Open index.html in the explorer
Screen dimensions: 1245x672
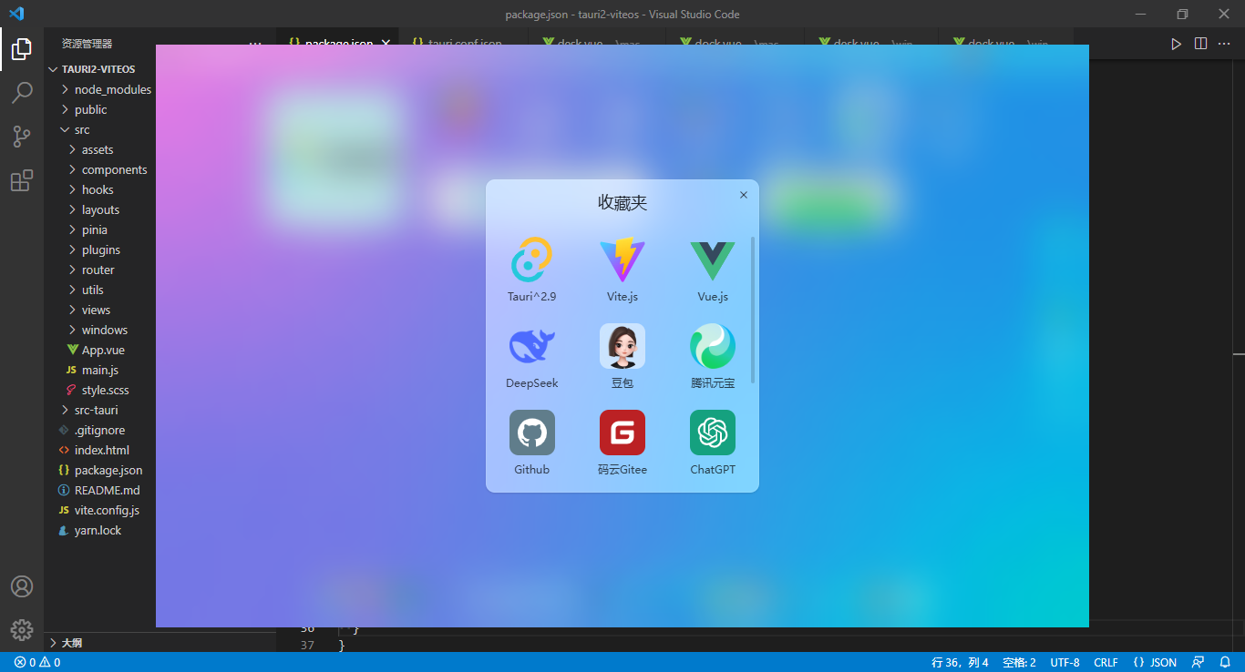tap(100, 450)
